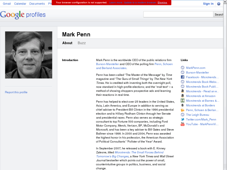Screen dimensions: 227x170
Task: Open the MarkPenn.com link
Action: coord(195,68)
